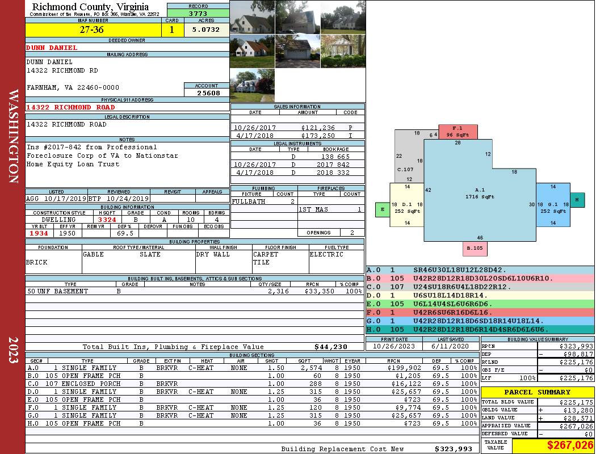Click the C.107 gray sketch block

409,157
